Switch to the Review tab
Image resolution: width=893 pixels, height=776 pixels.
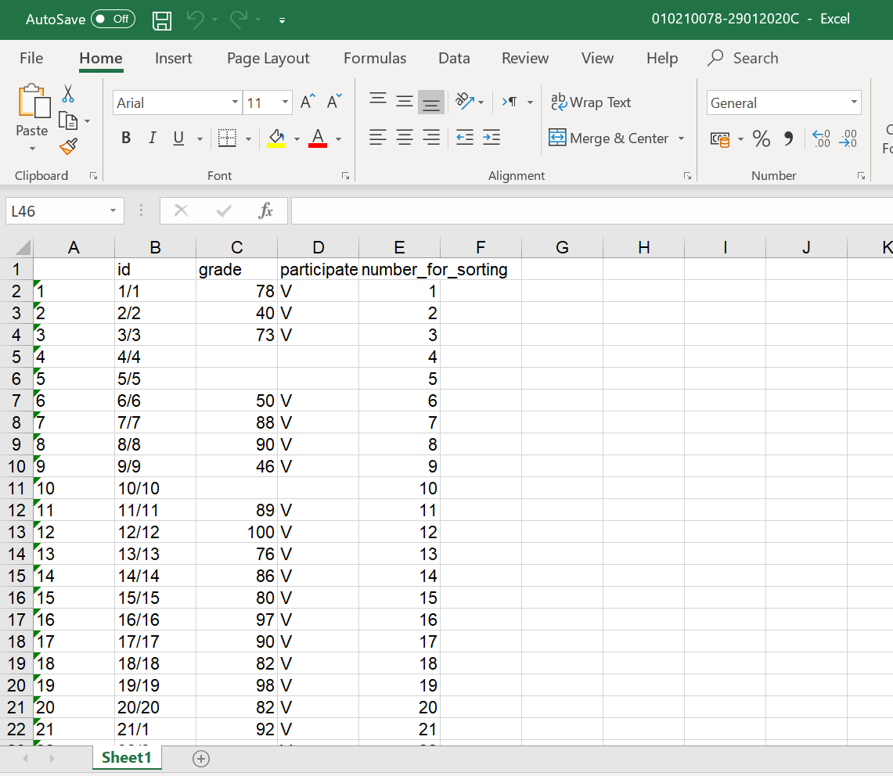pos(525,58)
